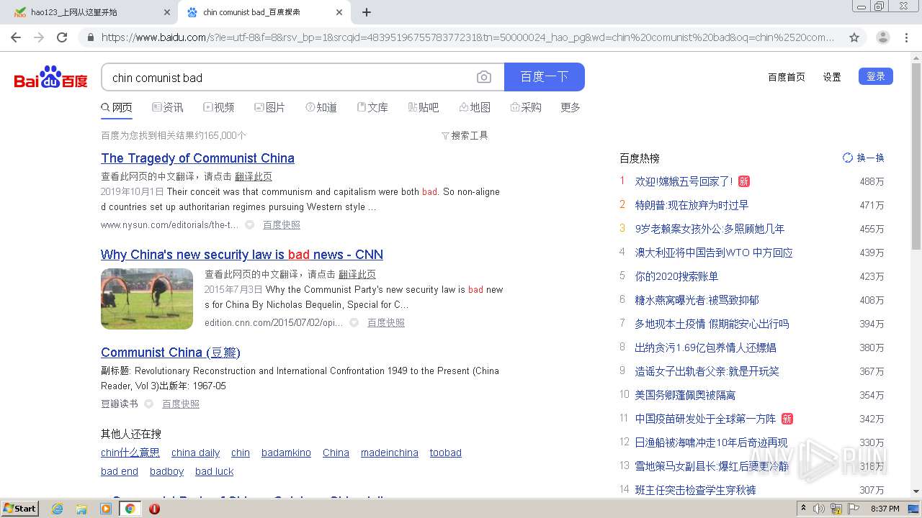Click verification icon beside nysun.com URL
Screen dimensions: 922x518
pyautogui.click(x=250, y=224)
